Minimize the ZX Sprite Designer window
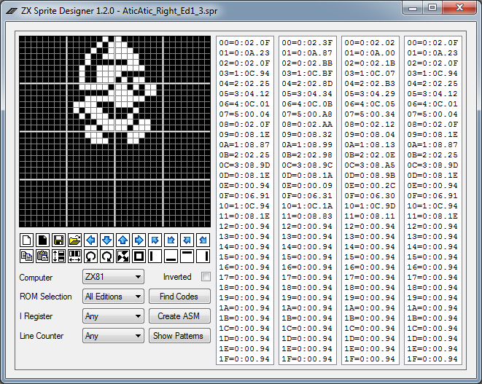The image size is (482, 384). (x=413, y=8)
